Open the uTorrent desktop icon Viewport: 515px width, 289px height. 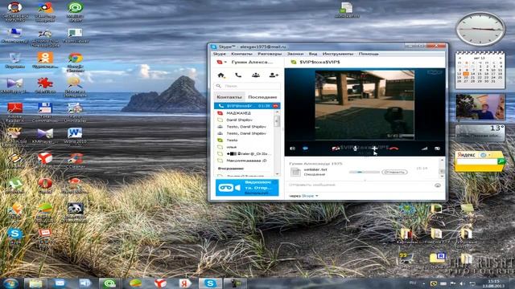[x=14, y=185]
